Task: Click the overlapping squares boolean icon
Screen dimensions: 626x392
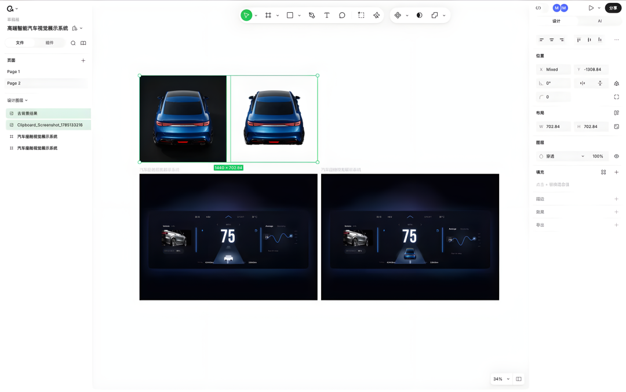Action: tap(435, 15)
